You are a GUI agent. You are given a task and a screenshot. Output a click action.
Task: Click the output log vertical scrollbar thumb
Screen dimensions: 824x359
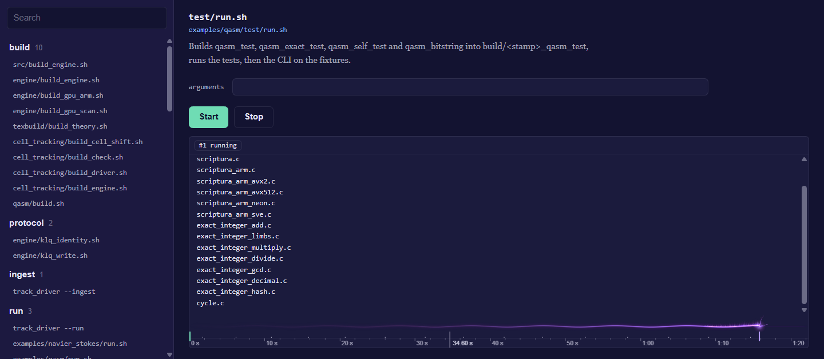pyautogui.click(x=804, y=245)
